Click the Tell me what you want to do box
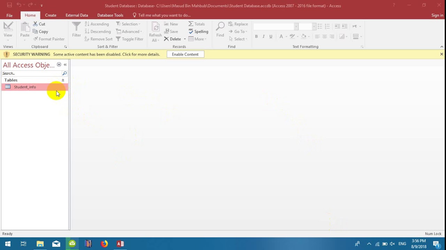 point(162,15)
